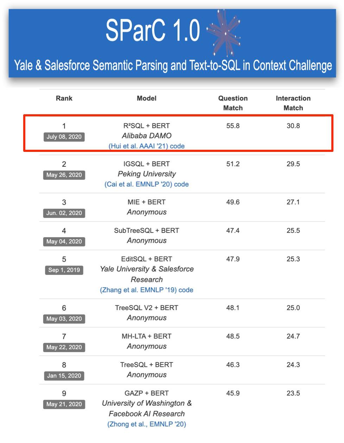Image resolution: width=344 pixels, height=443 pixels.
Task: Click the Model column header
Action: [x=147, y=98]
